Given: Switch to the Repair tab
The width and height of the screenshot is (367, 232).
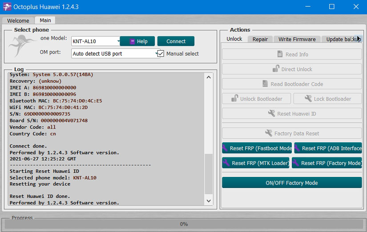Looking at the screenshot, I should 260,39.
